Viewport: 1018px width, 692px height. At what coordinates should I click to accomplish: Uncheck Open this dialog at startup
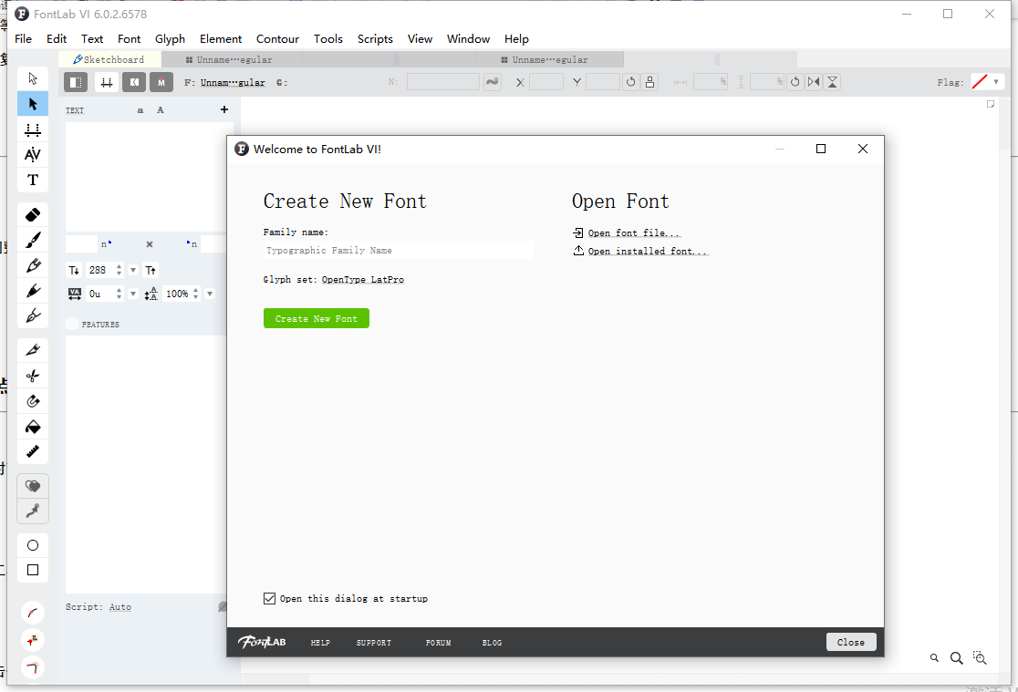(x=269, y=598)
